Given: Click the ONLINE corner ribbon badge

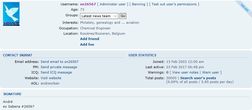Looking at the screenshot, I should point(245,8).
